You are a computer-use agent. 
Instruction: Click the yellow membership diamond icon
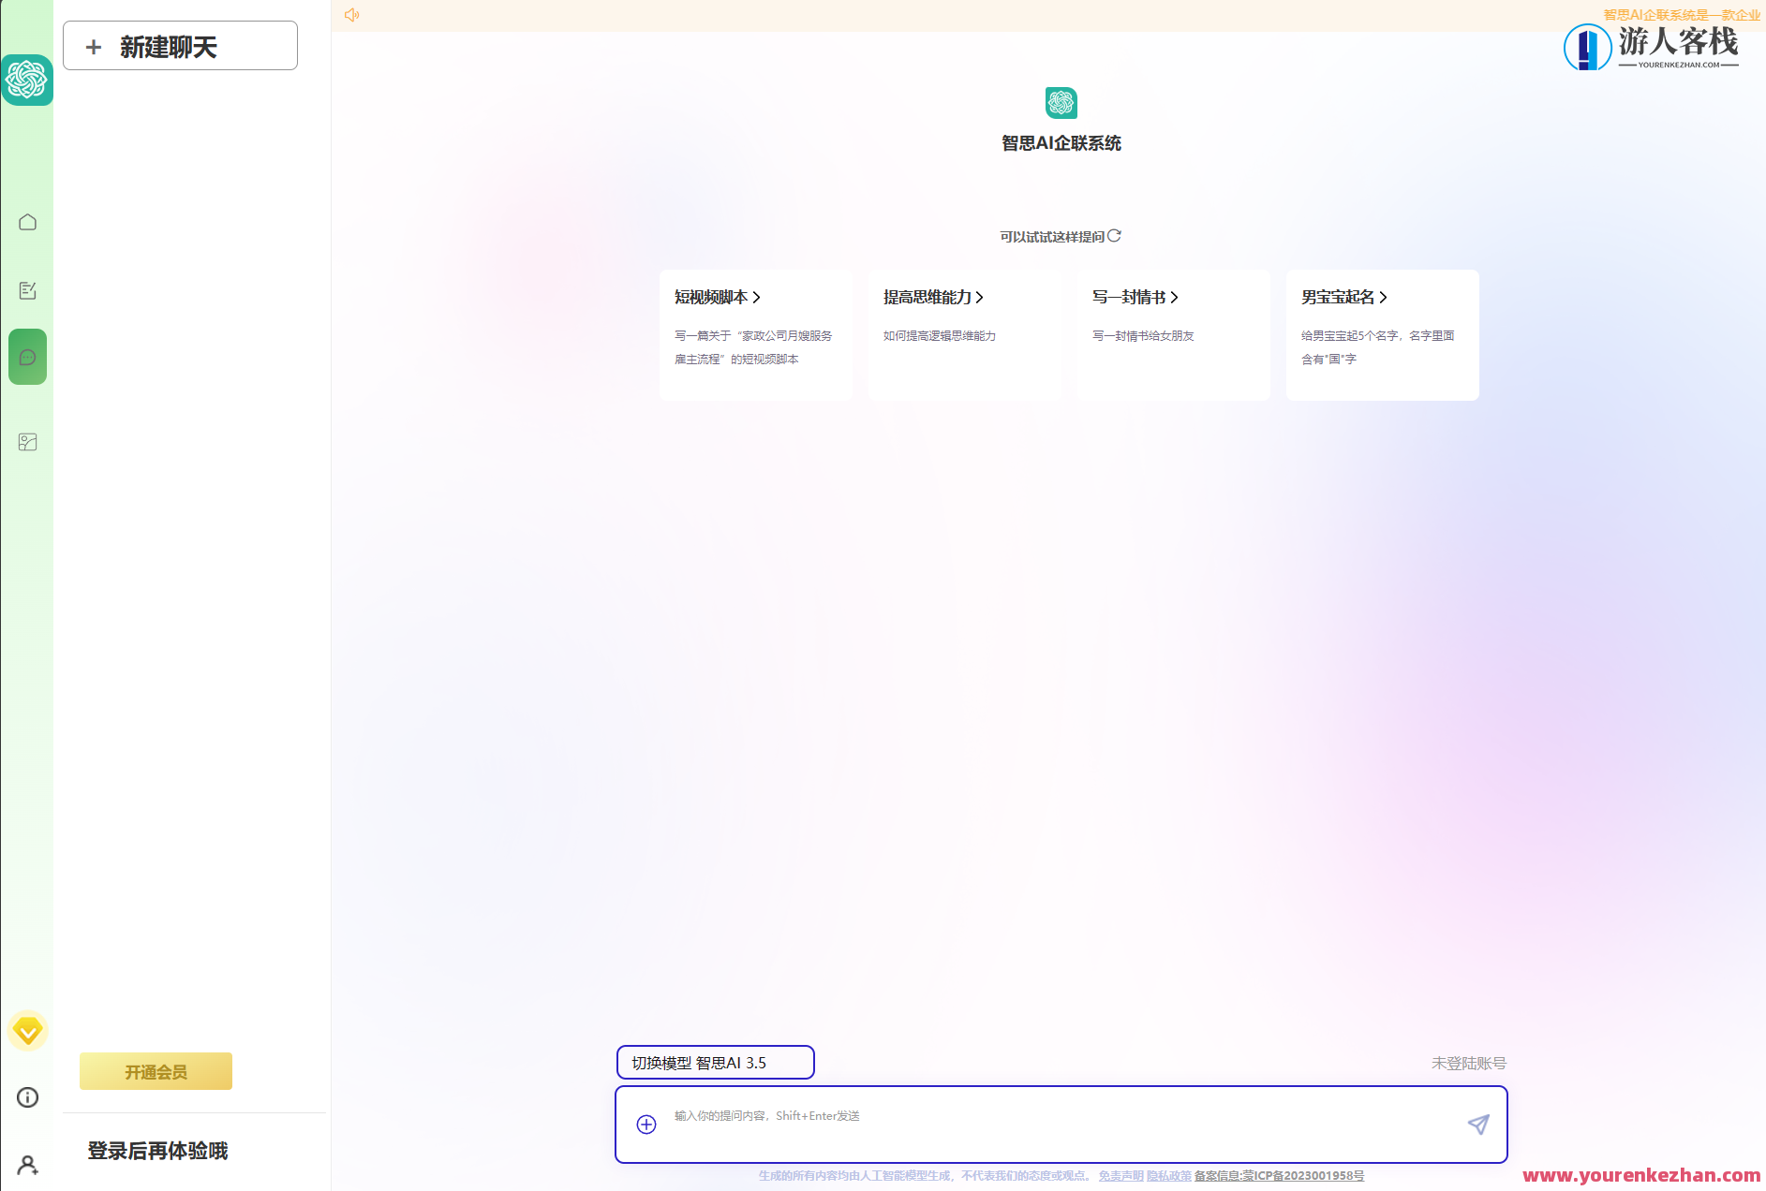point(27,1031)
